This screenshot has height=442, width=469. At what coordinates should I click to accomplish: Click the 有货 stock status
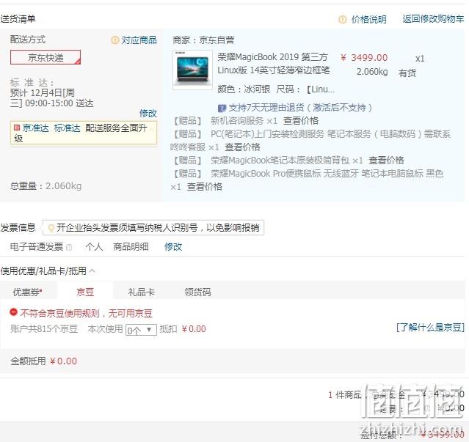point(407,73)
